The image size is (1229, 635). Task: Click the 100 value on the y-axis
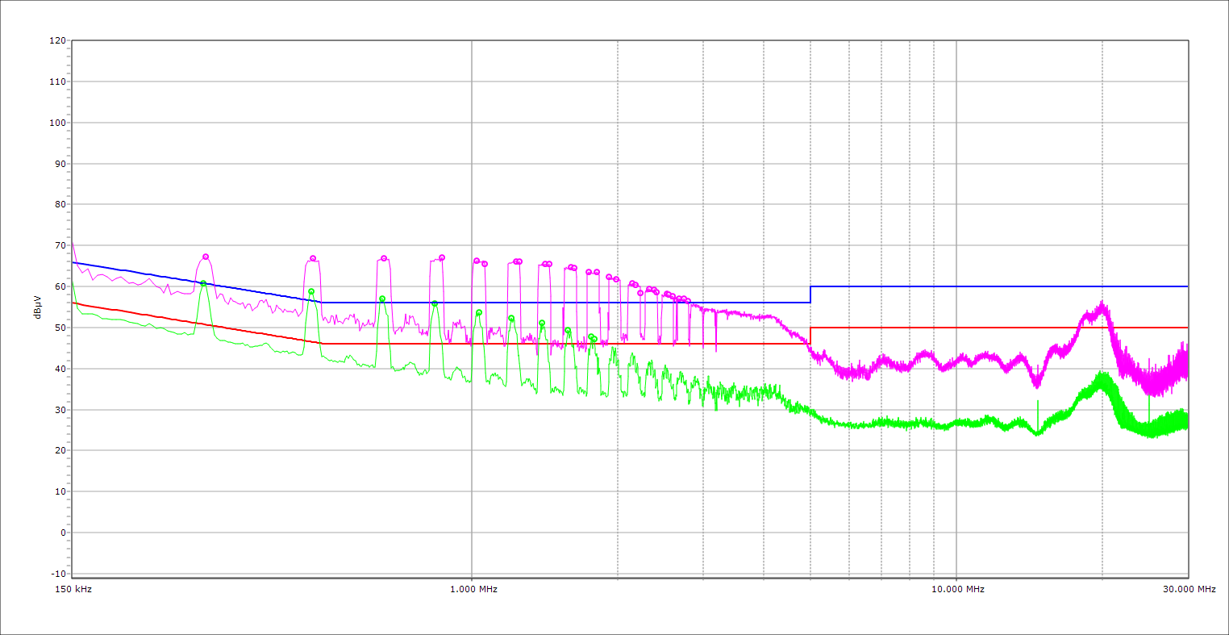57,123
